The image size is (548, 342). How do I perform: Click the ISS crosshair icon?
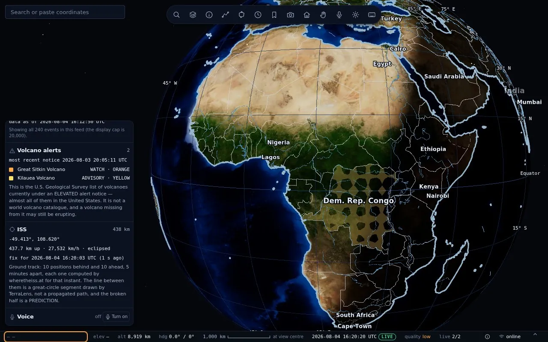point(12,230)
